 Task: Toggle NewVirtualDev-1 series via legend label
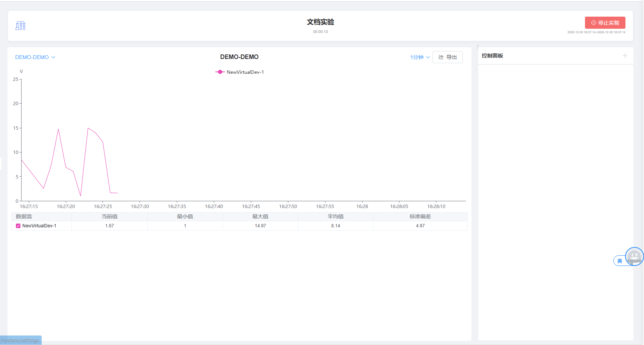pos(245,72)
